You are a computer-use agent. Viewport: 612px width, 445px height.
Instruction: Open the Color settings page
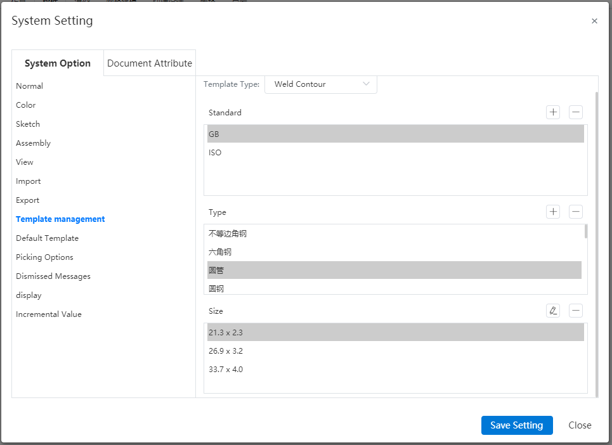point(26,105)
